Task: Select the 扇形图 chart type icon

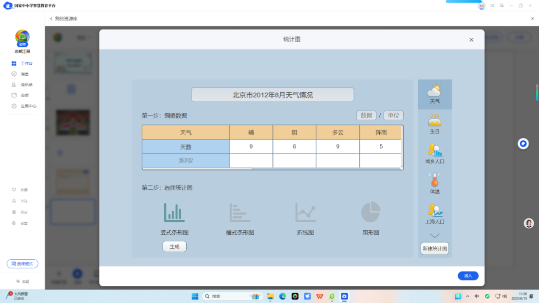Action: click(x=370, y=212)
